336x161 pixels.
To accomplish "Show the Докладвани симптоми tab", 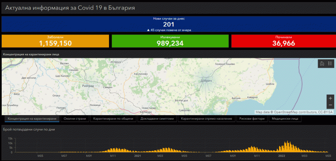I will coord(157,119).
